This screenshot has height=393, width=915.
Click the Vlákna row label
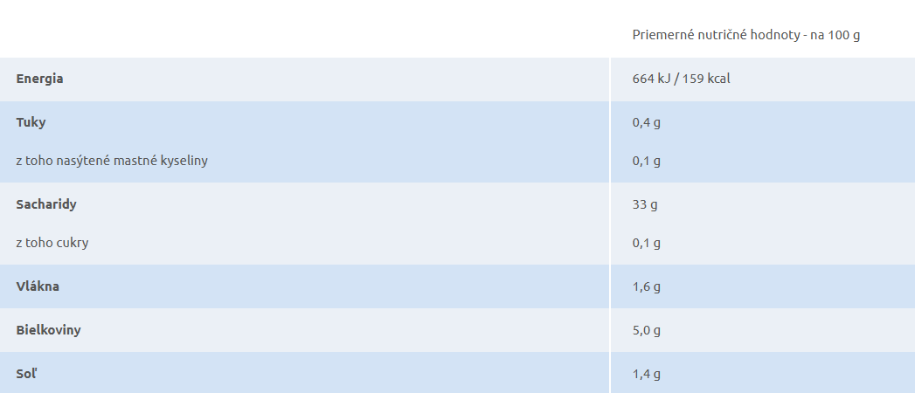(38, 286)
